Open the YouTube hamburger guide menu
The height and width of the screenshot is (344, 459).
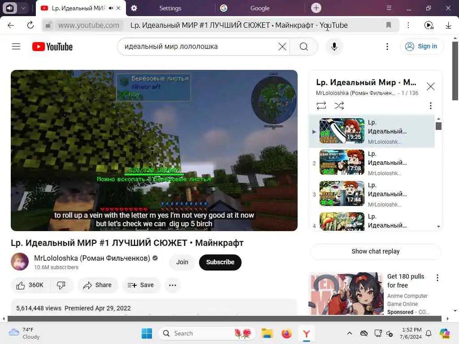[x=16, y=47]
